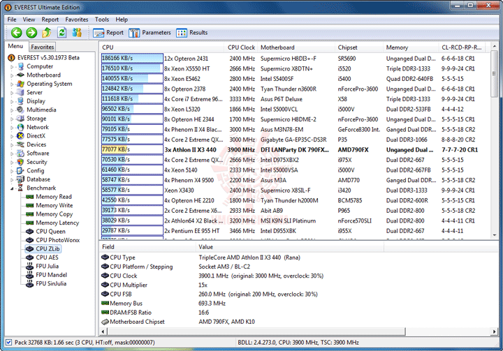Click the Manage users toolbar icon

click(x=77, y=32)
